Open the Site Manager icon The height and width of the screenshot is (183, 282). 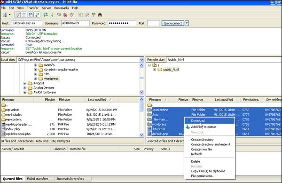pyautogui.click(x=5, y=15)
